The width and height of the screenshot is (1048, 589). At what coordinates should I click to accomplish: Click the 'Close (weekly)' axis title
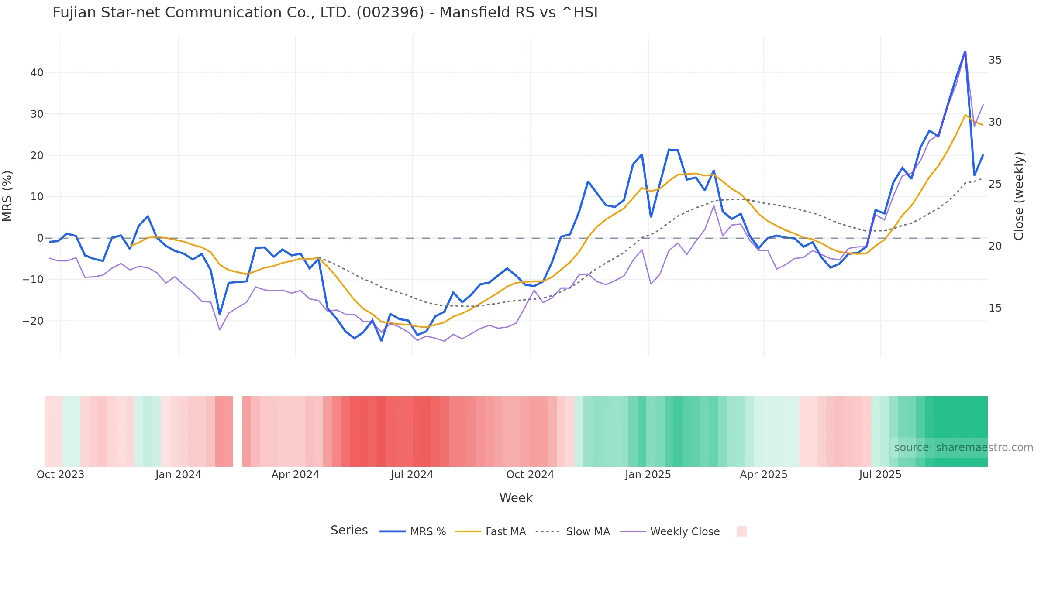(1019, 196)
